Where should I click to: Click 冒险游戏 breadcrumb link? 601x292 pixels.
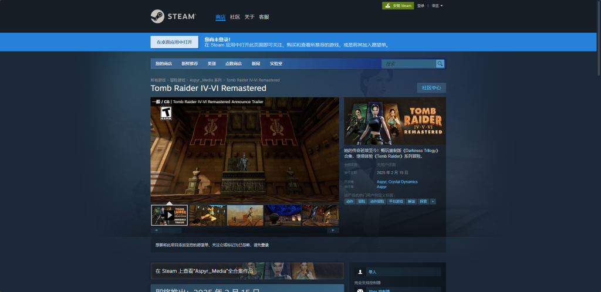click(177, 80)
